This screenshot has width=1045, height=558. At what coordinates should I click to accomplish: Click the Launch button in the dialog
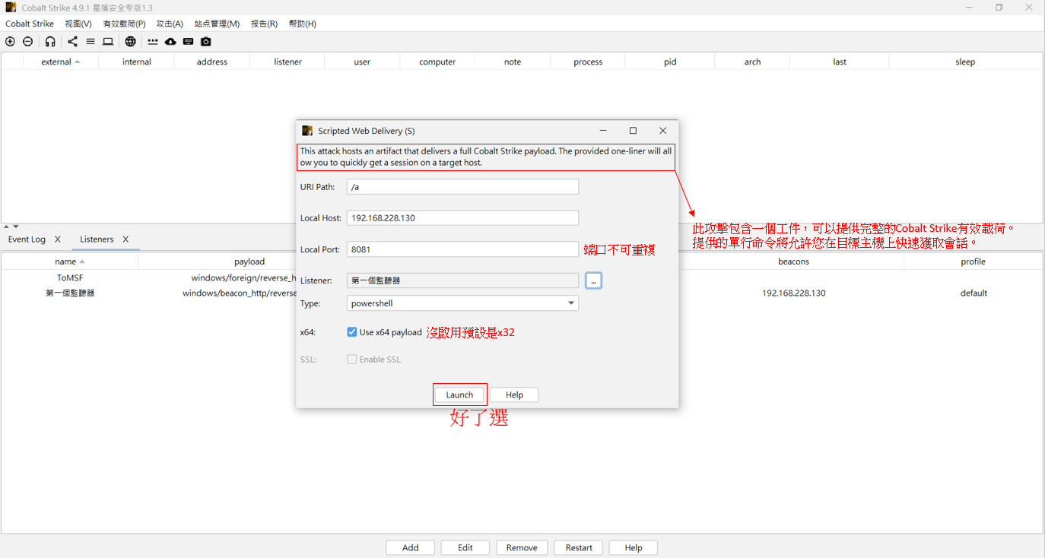coord(459,395)
